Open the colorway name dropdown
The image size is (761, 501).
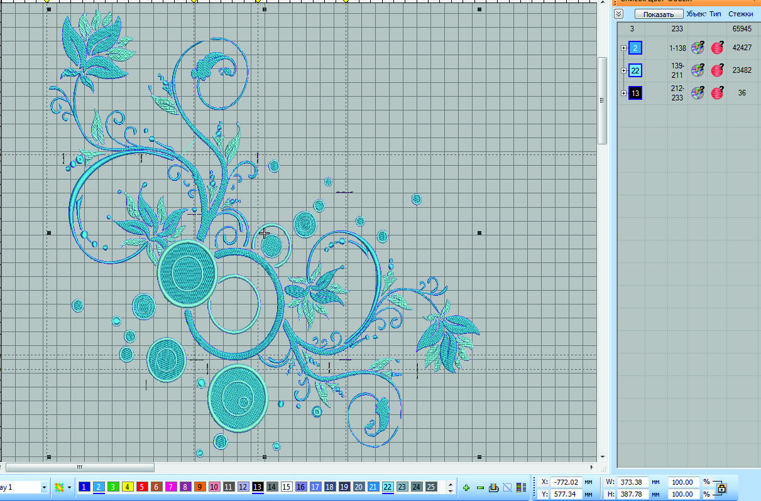pos(44,487)
